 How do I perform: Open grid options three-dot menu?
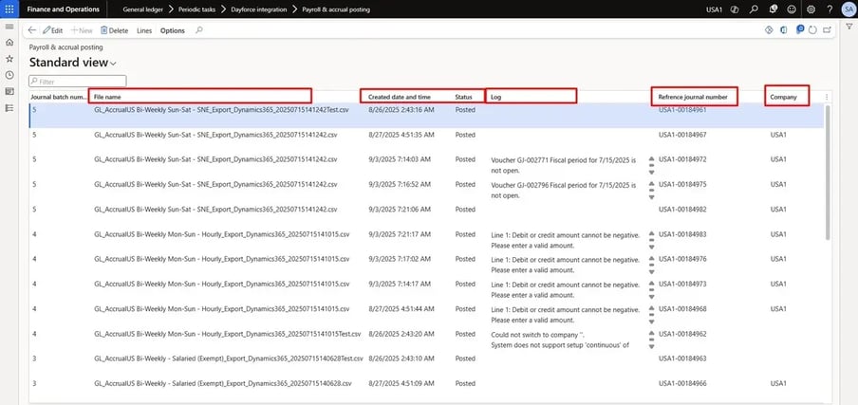click(x=827, y=97)
